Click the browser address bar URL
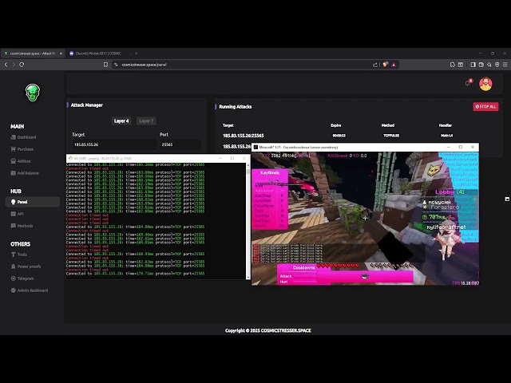Screen dimensions: 511x383 (144, 65)
